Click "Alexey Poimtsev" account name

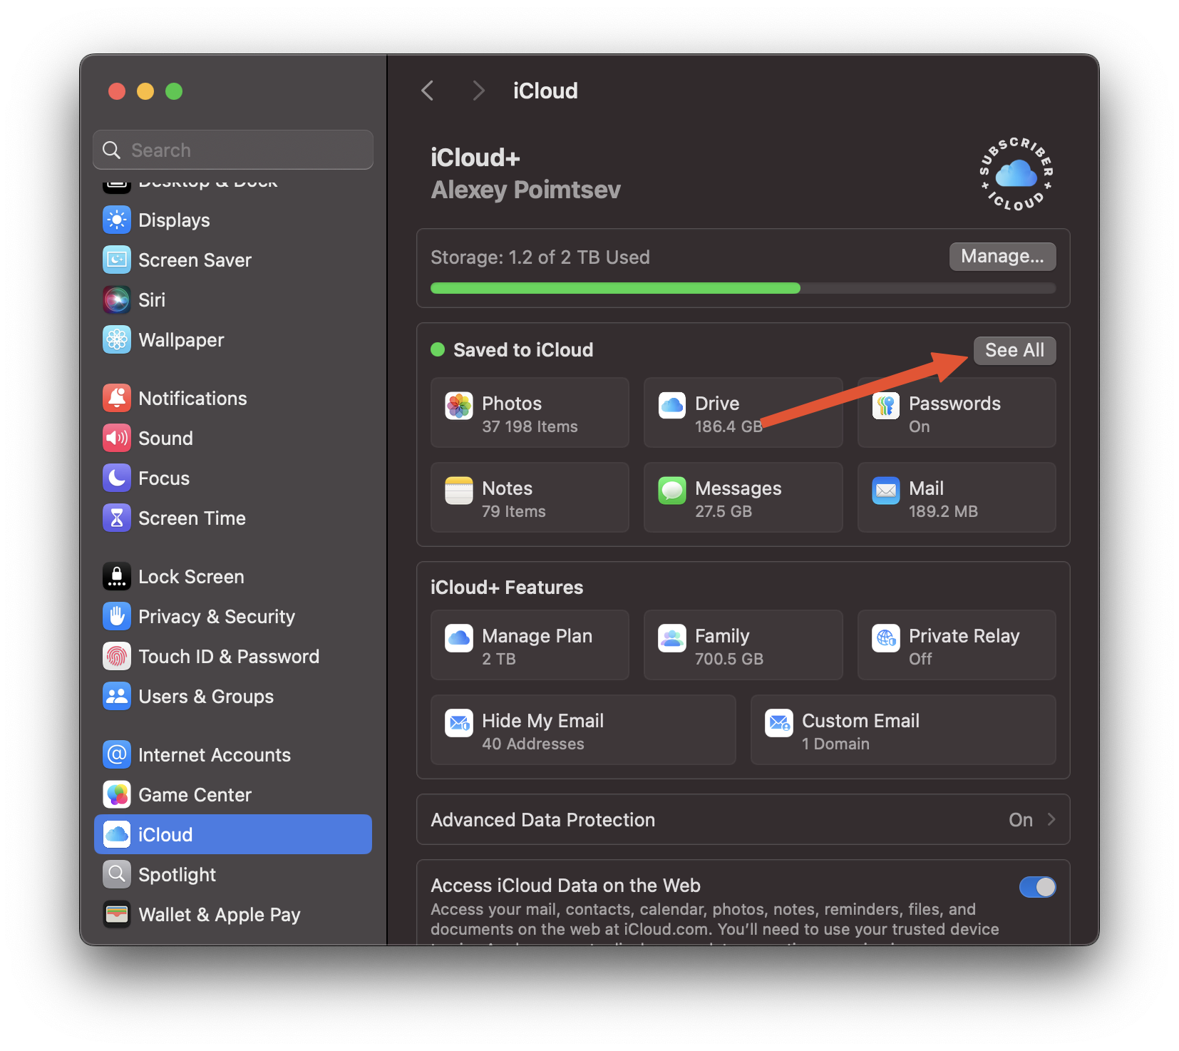[525, 190]
